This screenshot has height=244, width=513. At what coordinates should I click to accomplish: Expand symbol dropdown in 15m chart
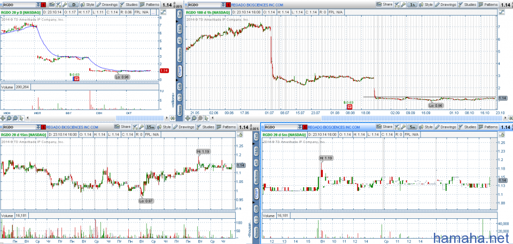pyautogui.click(x=38, y=127)
